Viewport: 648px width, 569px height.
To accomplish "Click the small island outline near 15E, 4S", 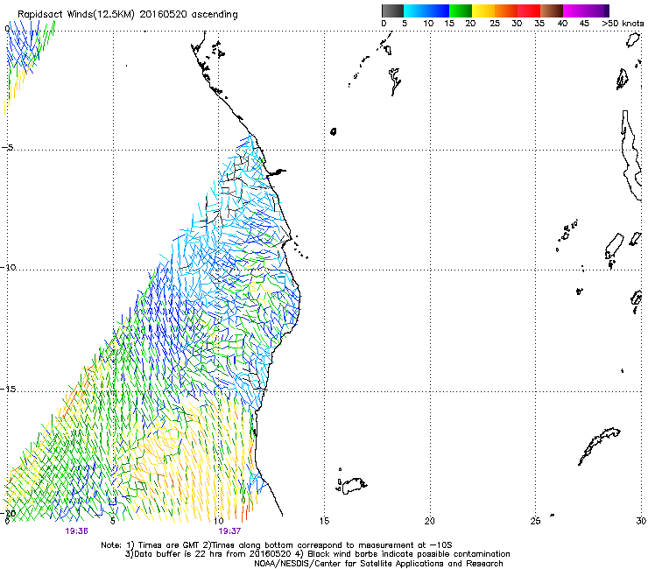I will pyautogui.click(x=334, y=131).
